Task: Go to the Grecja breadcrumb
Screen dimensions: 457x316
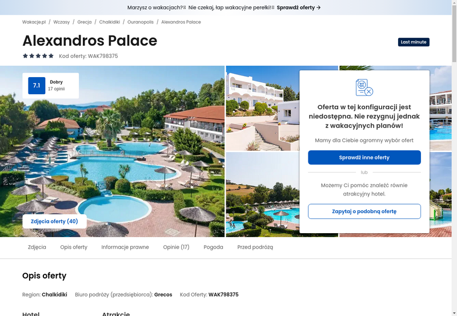Action: [x=85, y=22]
